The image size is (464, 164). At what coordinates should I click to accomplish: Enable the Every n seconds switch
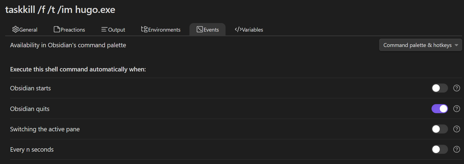tap(439, 149)
